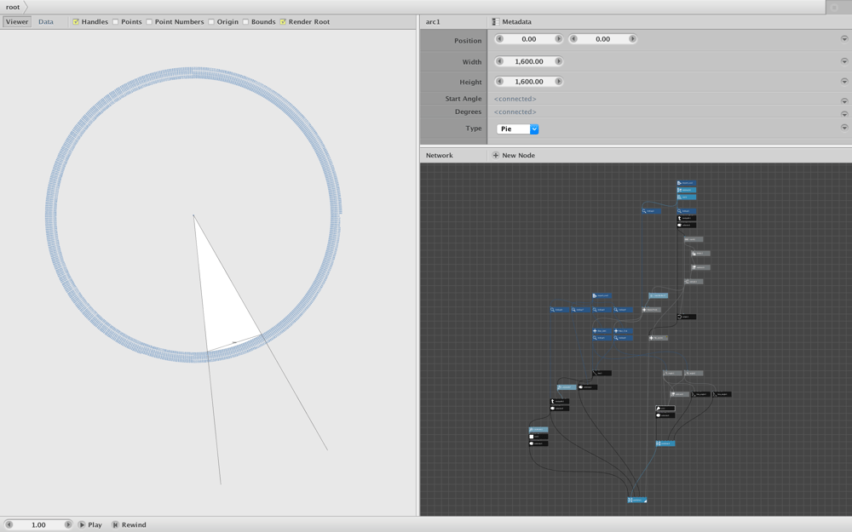
Task: Click the Network pane label
Action: pos(439,155)
